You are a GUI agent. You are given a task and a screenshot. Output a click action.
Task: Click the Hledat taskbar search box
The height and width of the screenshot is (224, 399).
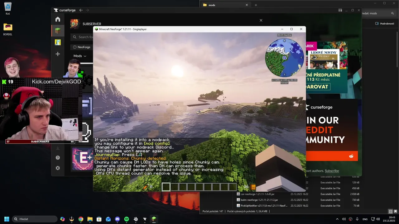pyautogui.click(x=35, y=219)
